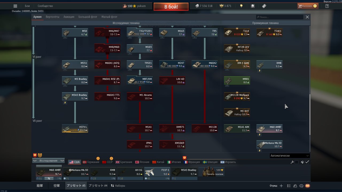Switch to the Малый флот tab
Screen dimensions: 342x192
pyautogui.click(x=109, y=17)
